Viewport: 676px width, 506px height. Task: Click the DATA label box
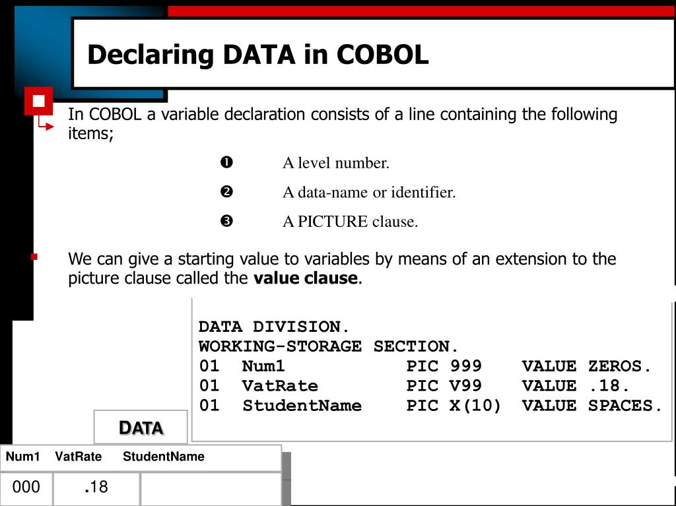[141, 427]
